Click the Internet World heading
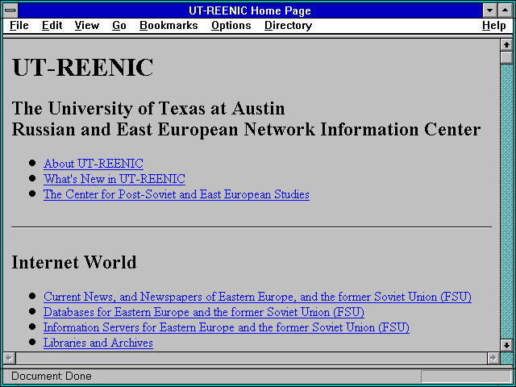This screenshot has width=516, height=387. tap(74, 262)
